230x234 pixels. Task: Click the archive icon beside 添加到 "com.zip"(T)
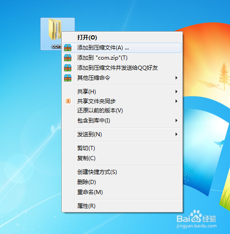(x=68, y=58)
